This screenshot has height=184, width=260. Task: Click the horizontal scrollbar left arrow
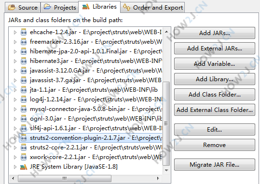13,178
